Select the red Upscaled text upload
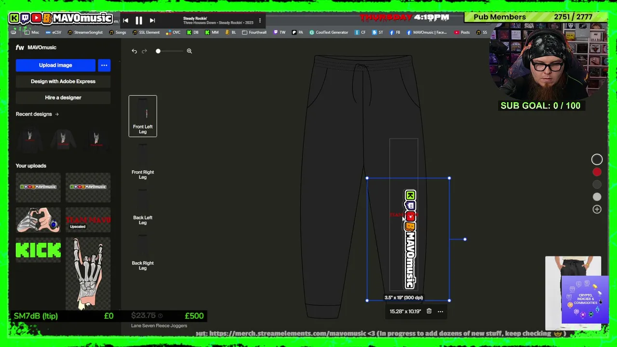 click(88, 220)
